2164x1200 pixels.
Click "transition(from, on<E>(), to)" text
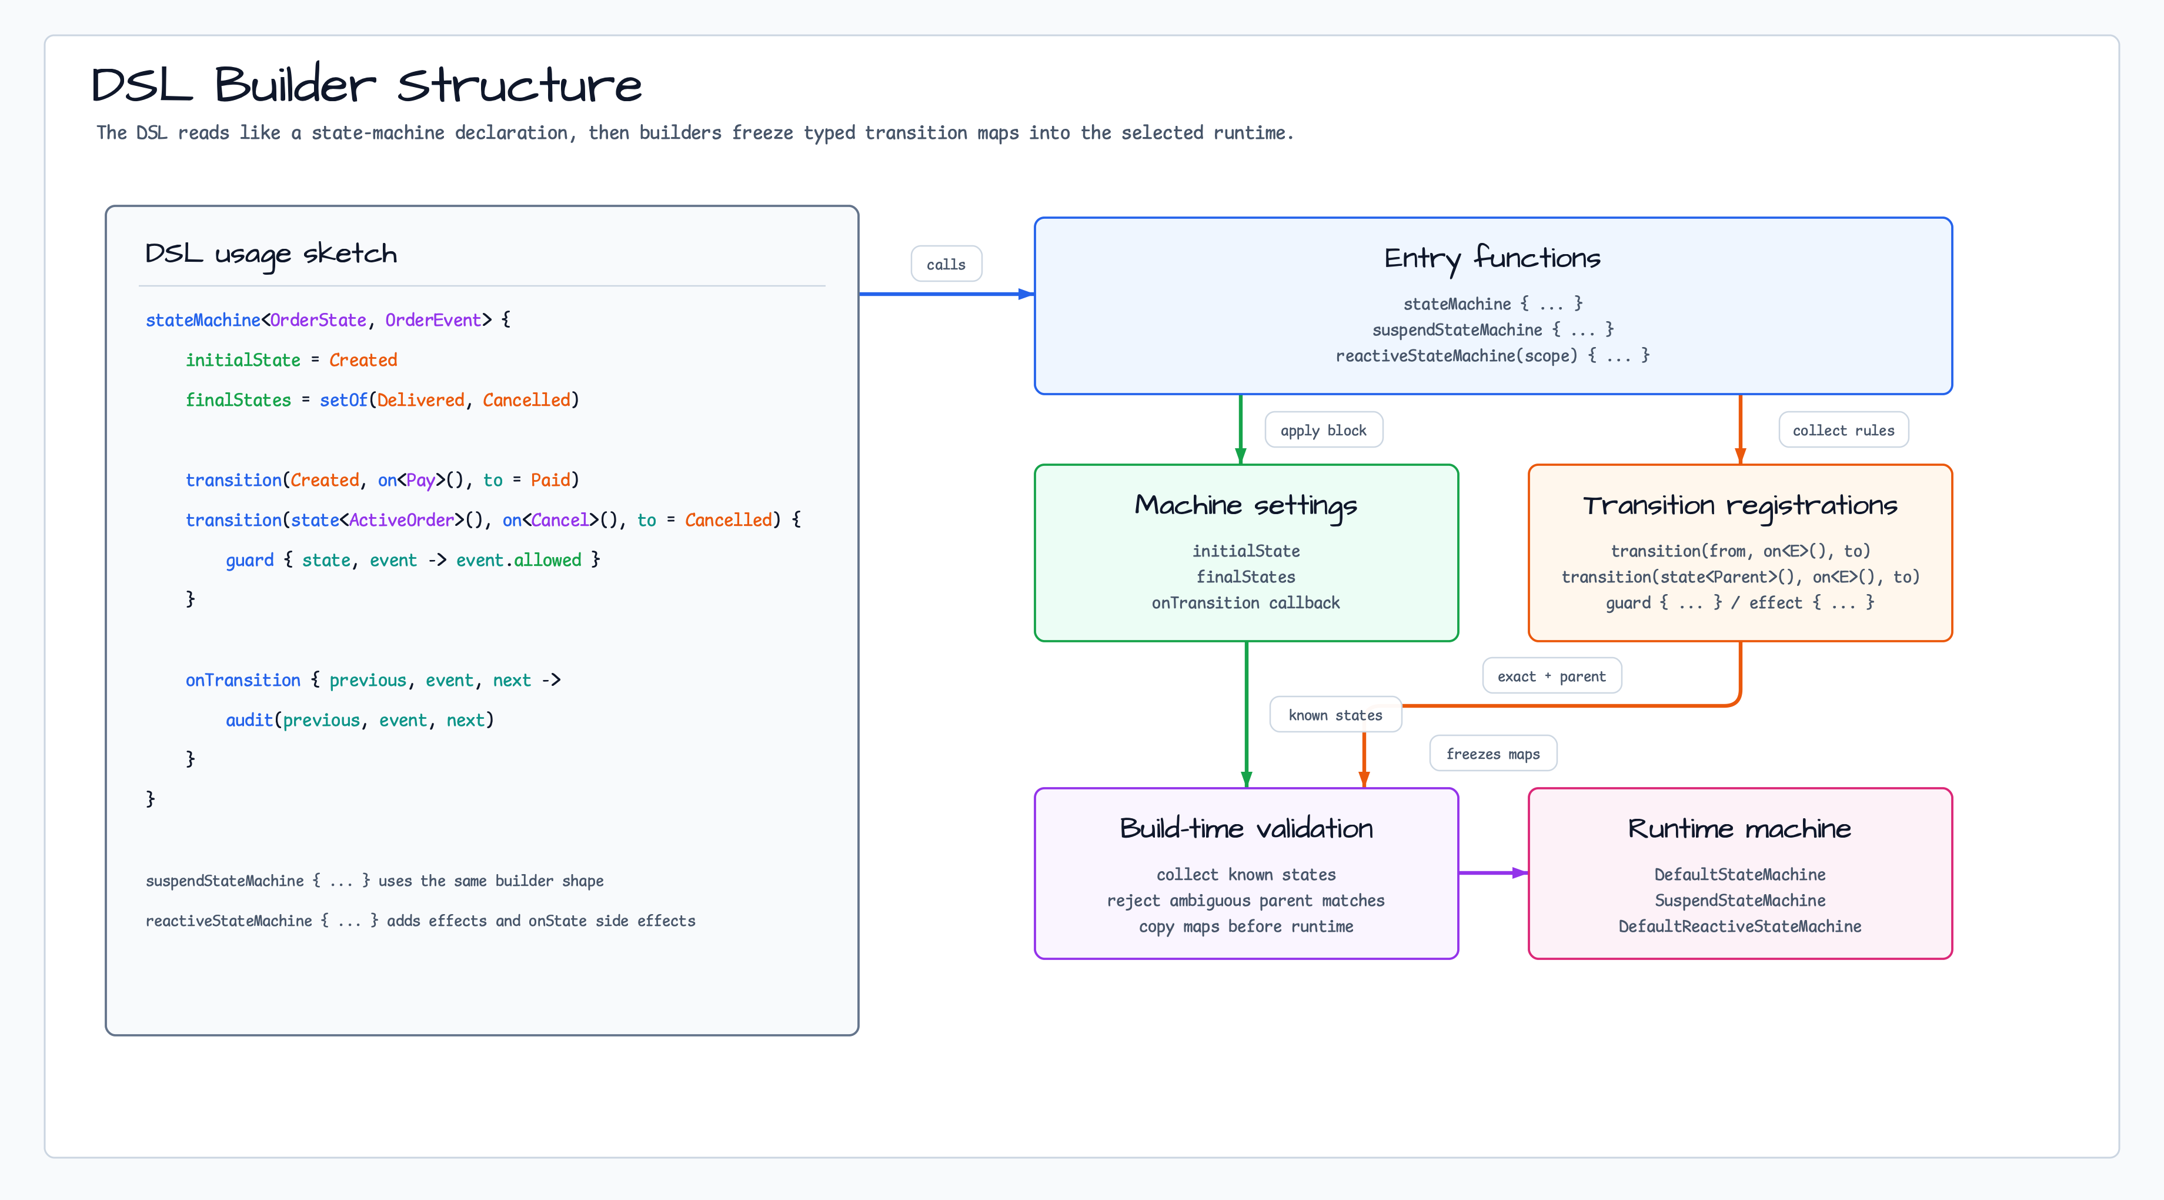(1740, 551)
